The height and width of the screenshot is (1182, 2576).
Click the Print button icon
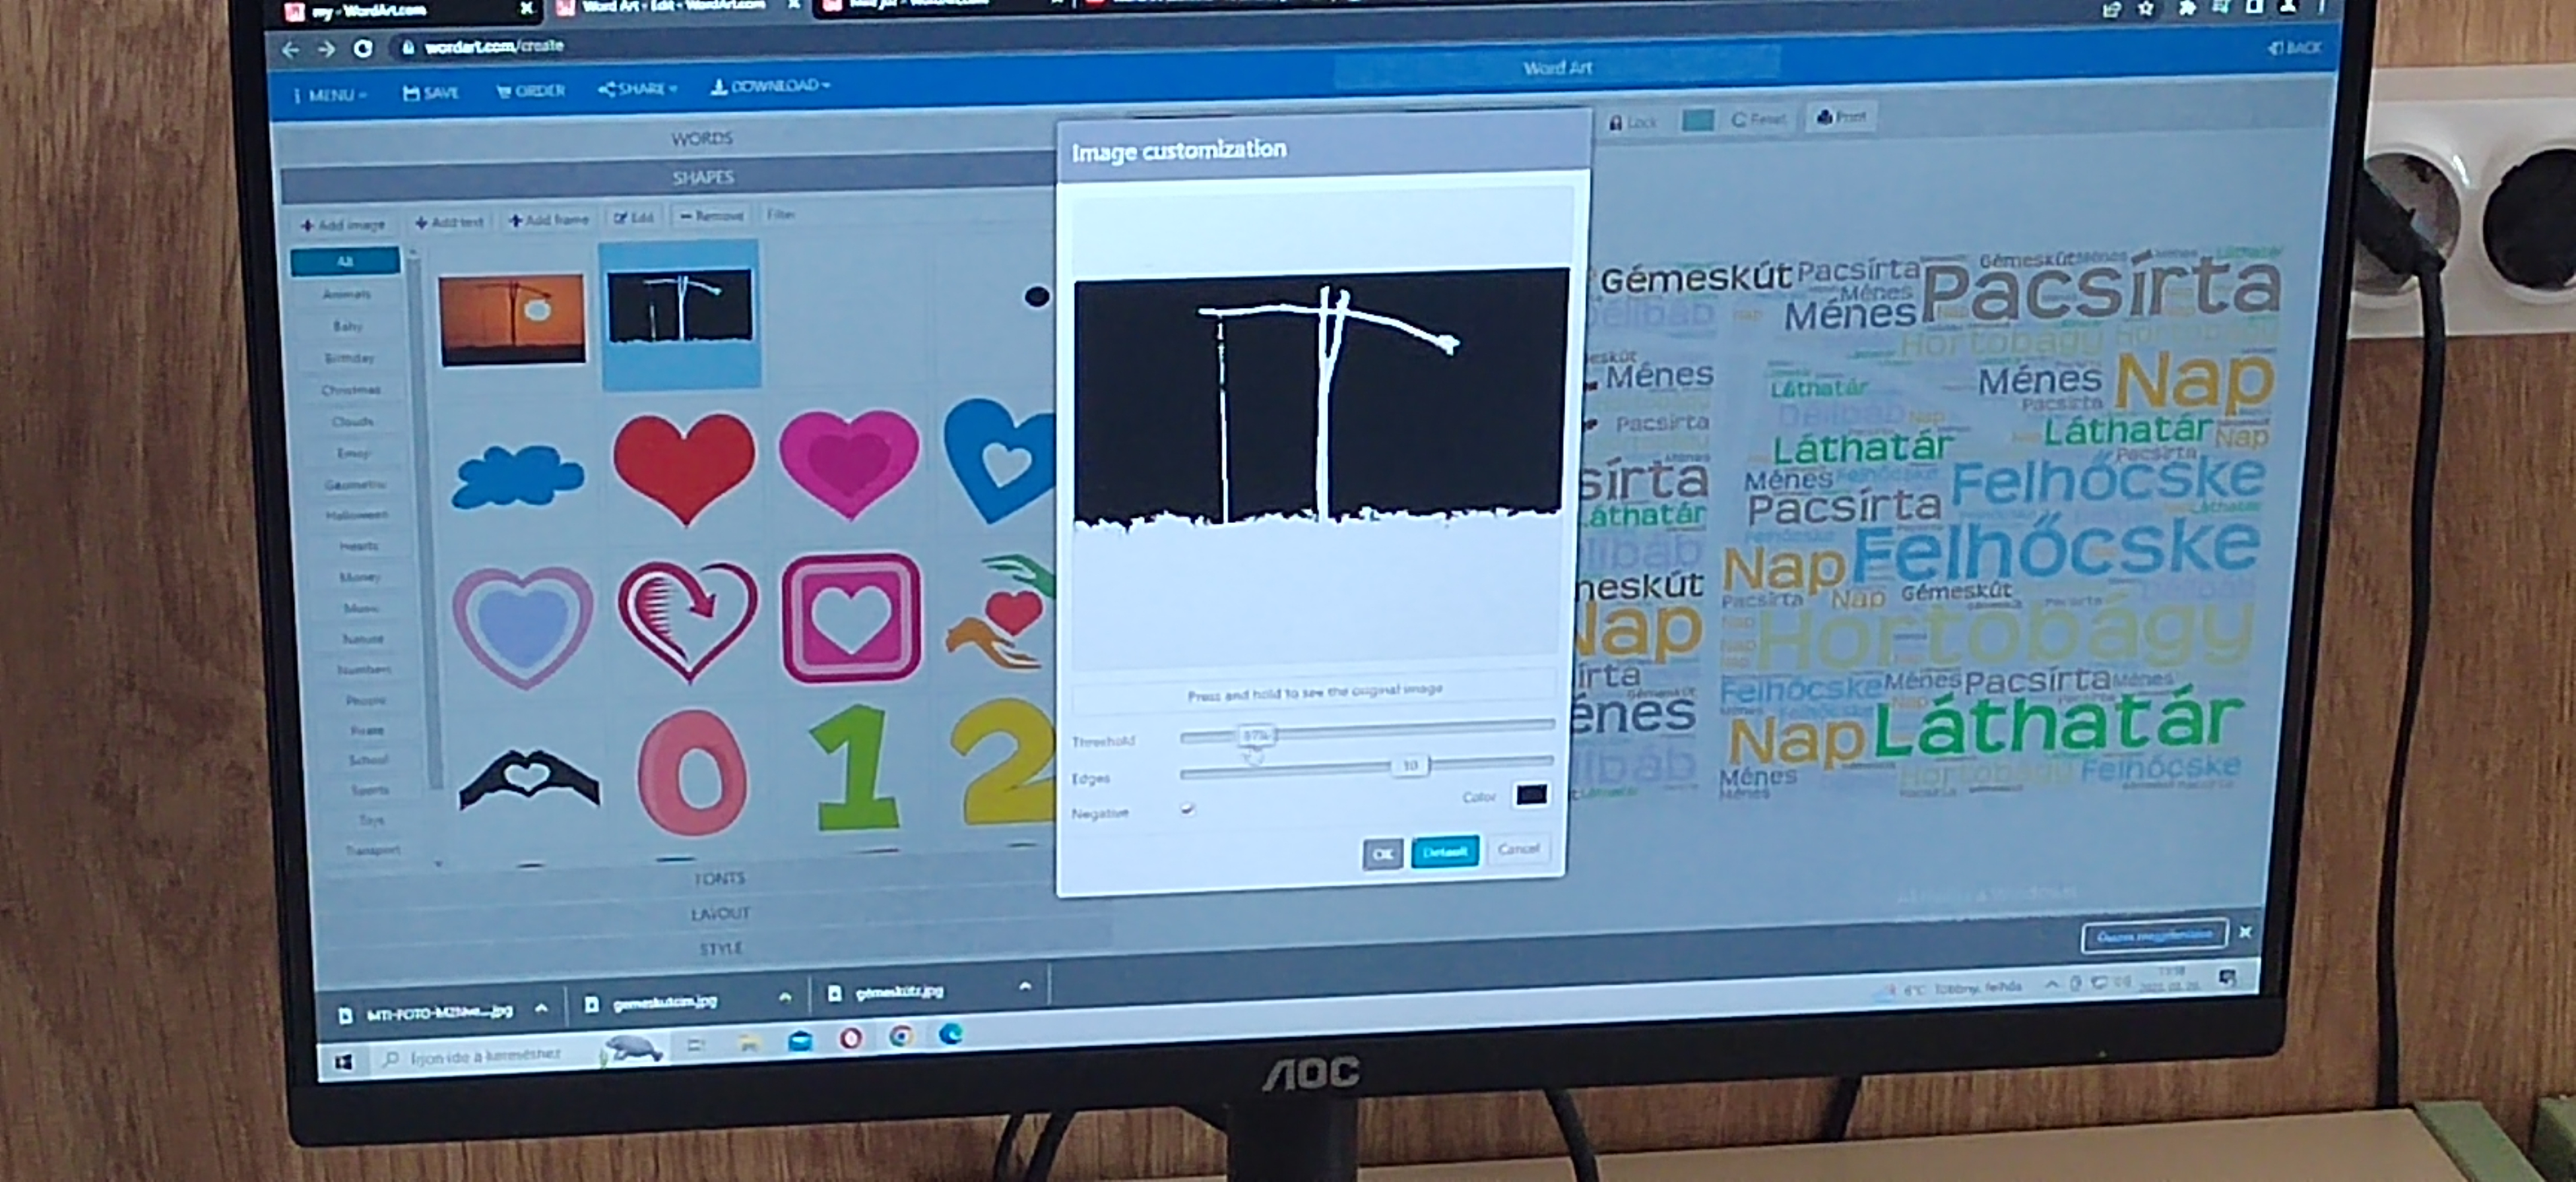coord(1824,117)
